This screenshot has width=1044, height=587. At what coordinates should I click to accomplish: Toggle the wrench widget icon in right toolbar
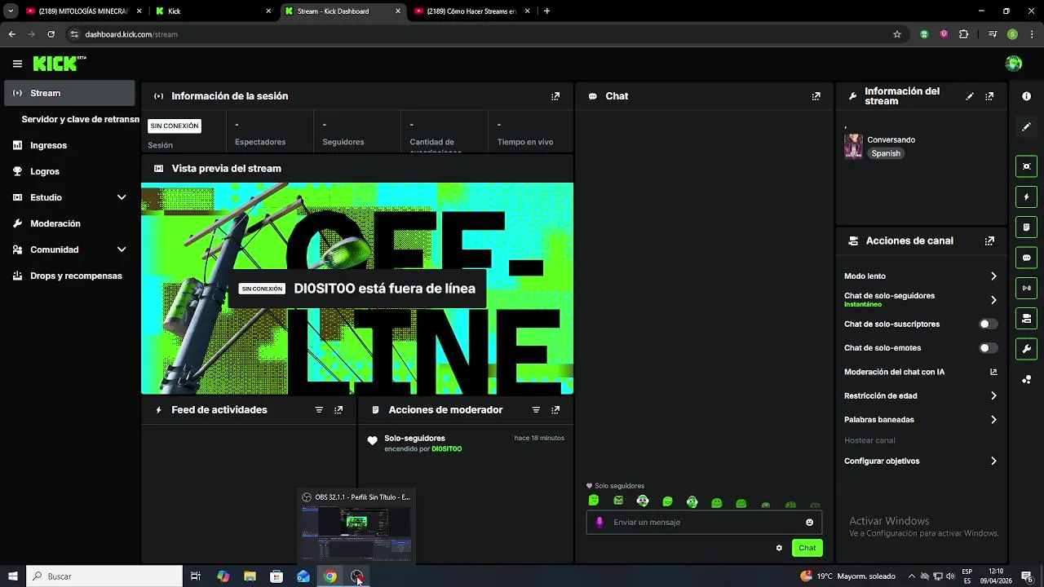tap(1027, 349)
